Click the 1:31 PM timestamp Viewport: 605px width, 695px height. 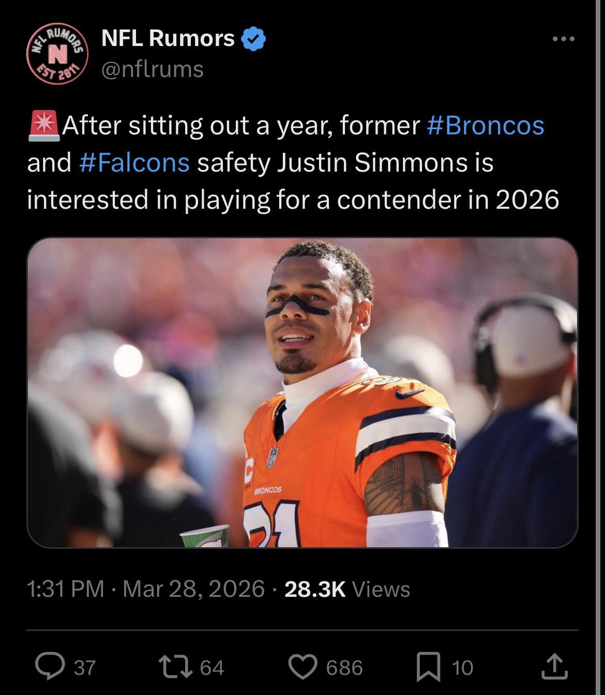click(65, 589)
